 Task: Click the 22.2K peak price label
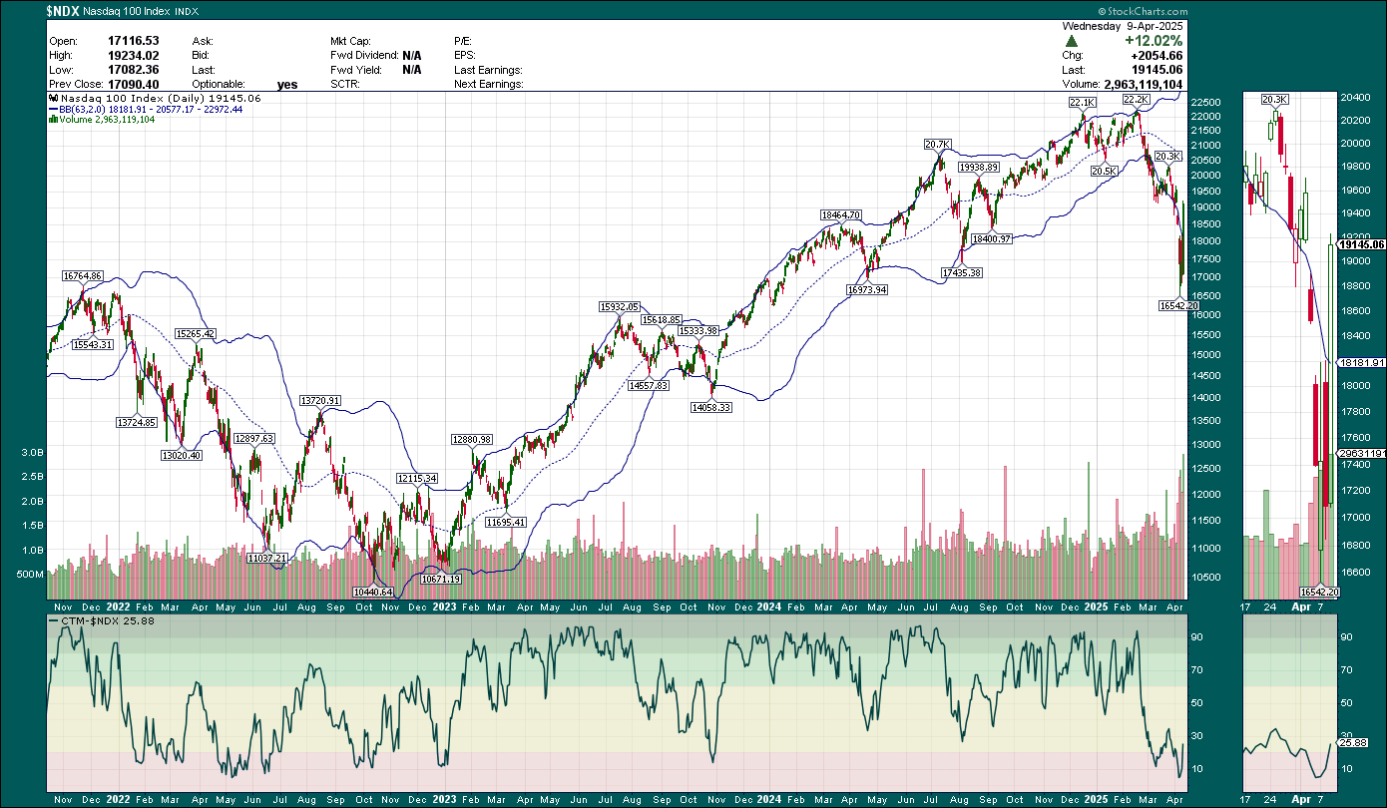point(1136,101)
